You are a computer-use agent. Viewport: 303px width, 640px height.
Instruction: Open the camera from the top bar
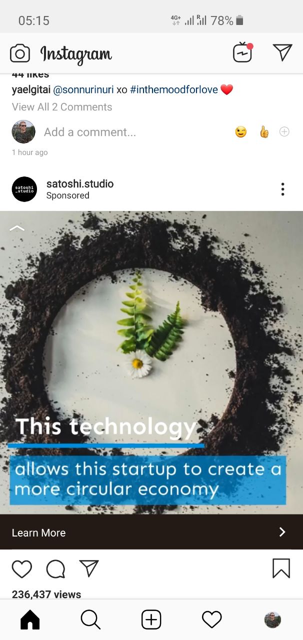(20, 53)
